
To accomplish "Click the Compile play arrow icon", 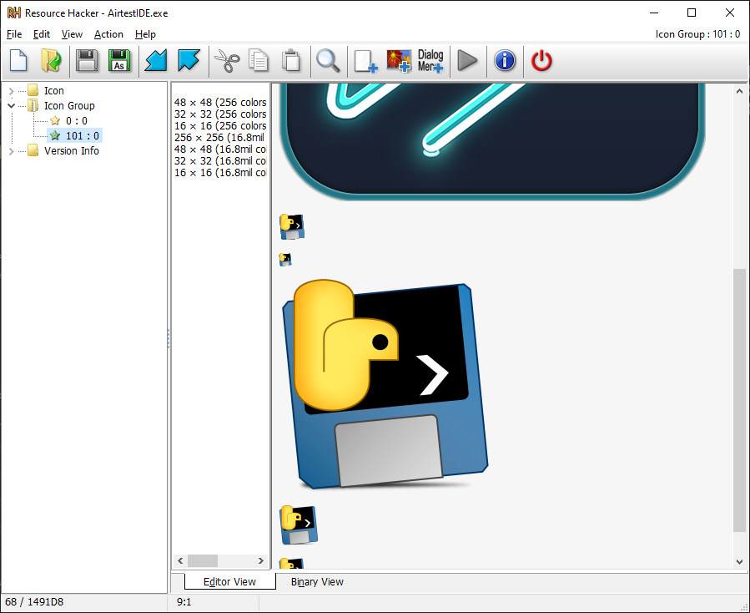I will [467, 61].
